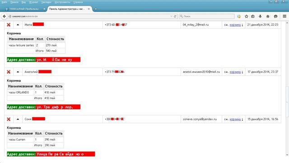Delete the order from Мила
This screenshot has height=163, width=289.
tap(9, 25)
